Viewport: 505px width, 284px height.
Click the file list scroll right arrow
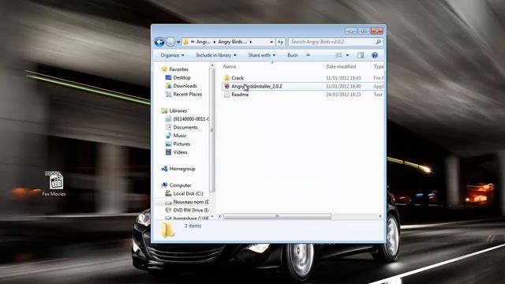pyautogui.click(x=380, y=216)
